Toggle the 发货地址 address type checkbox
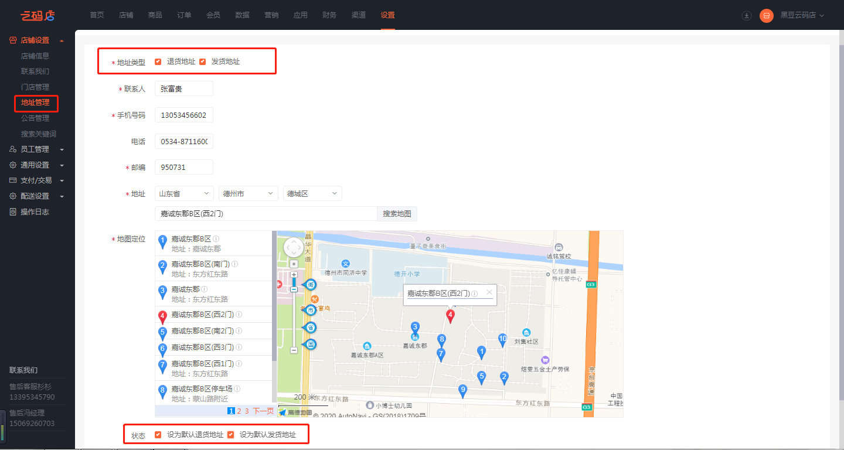This screenshot has height=450, width=844. (203, 62)
